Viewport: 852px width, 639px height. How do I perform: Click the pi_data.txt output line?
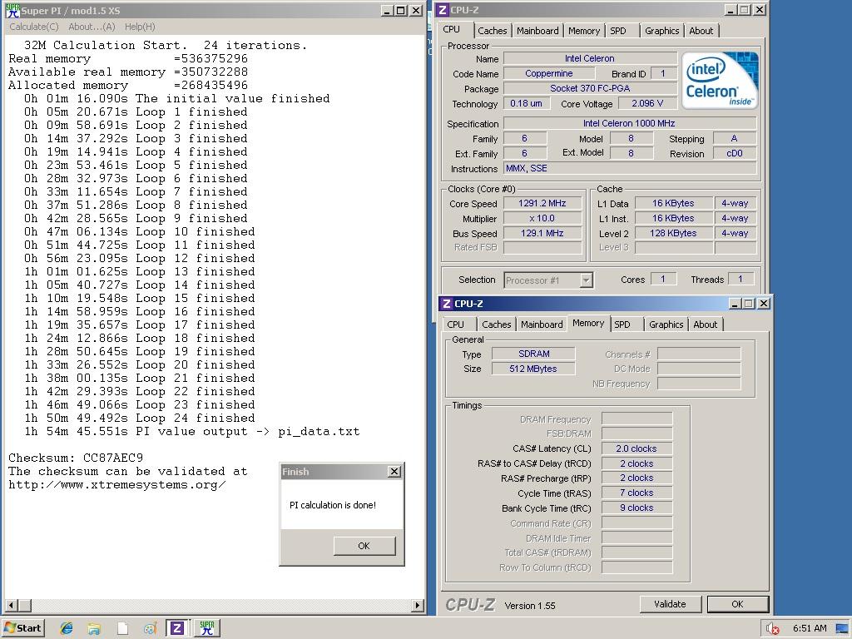pos(192,432)
